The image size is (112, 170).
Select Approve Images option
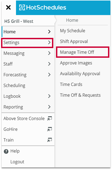pos(76,63)
